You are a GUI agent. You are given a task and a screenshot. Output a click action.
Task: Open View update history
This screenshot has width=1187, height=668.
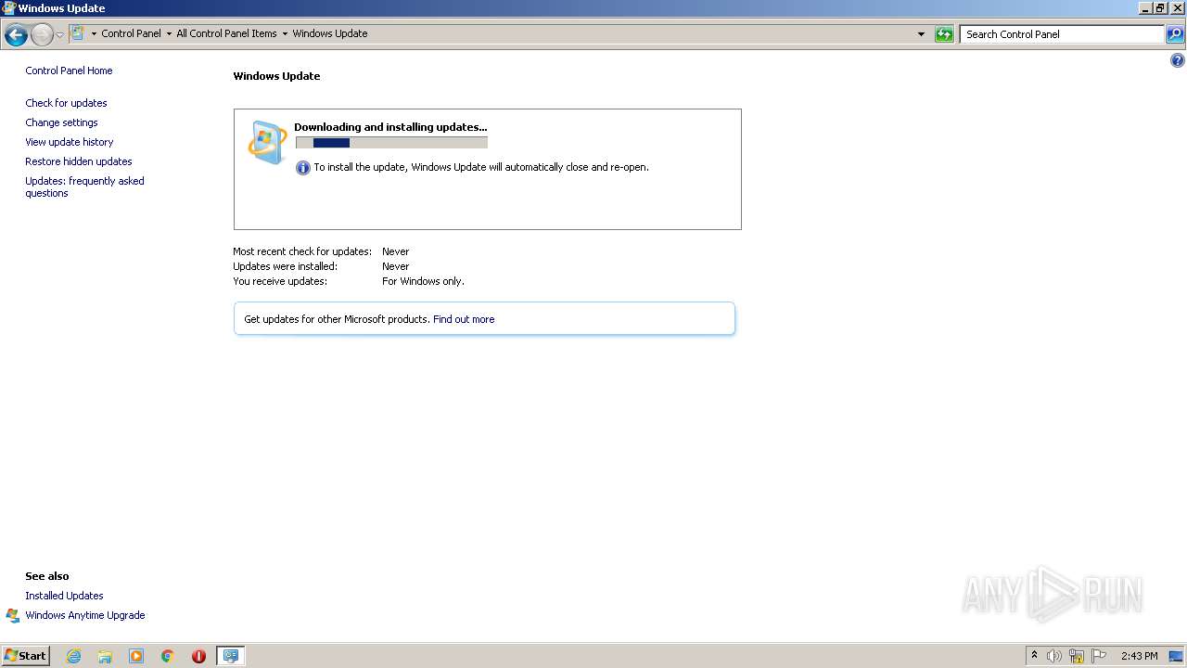70,142
